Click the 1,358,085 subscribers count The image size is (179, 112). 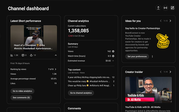[78, 31]
